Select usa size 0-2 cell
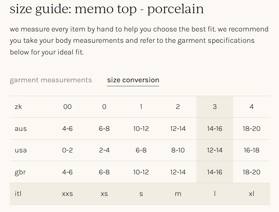The height and width of the screenshot is (212, 279). 67,150
